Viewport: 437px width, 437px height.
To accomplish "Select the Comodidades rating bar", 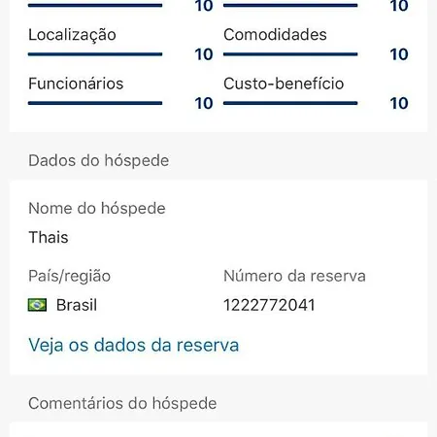I will [x=290, y=54].
